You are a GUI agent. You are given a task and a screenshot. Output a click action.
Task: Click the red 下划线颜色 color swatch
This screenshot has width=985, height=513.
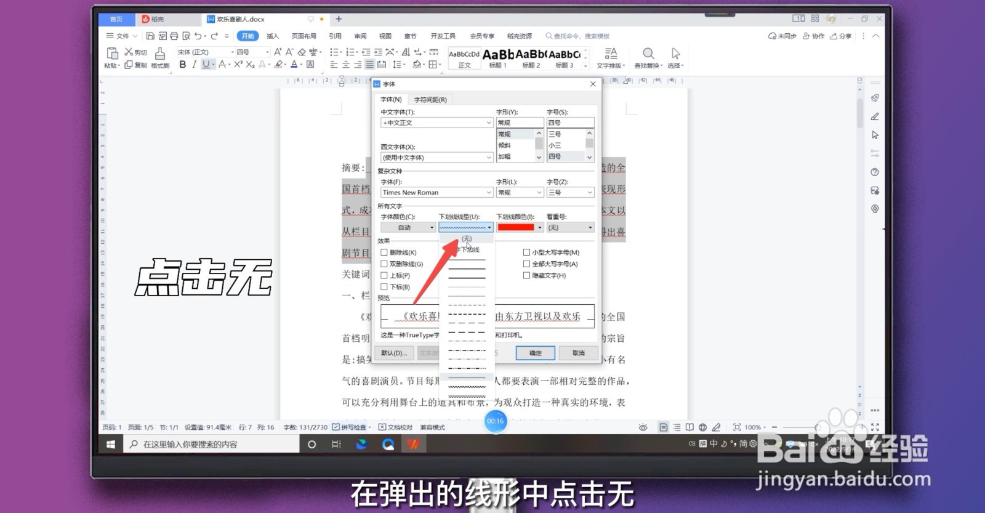pos(516,227)
